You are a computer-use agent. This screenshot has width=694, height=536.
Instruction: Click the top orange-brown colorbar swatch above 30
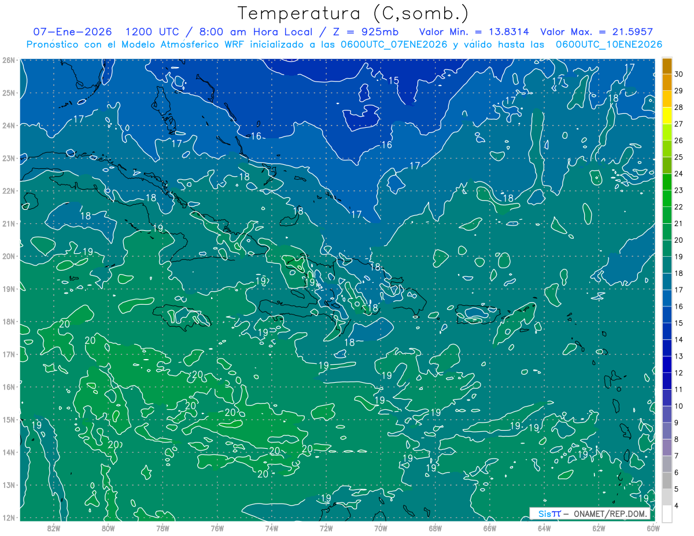[667, 66]
